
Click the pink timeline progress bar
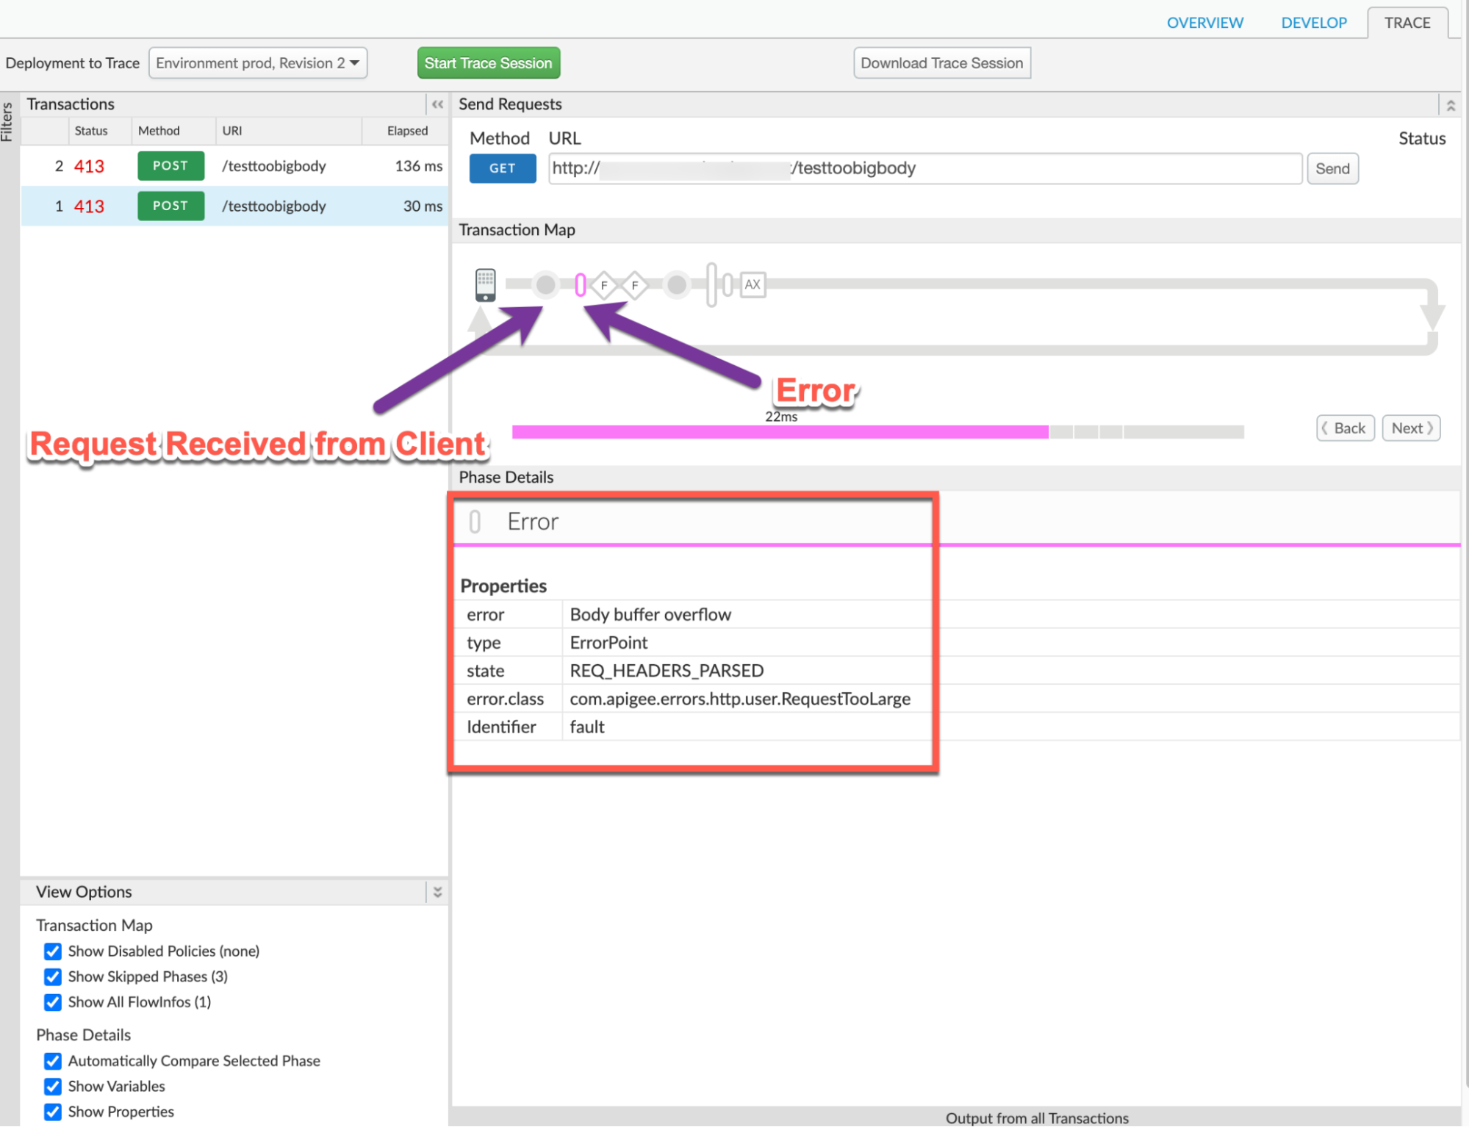pyautogui.click(x=779, y=432)
